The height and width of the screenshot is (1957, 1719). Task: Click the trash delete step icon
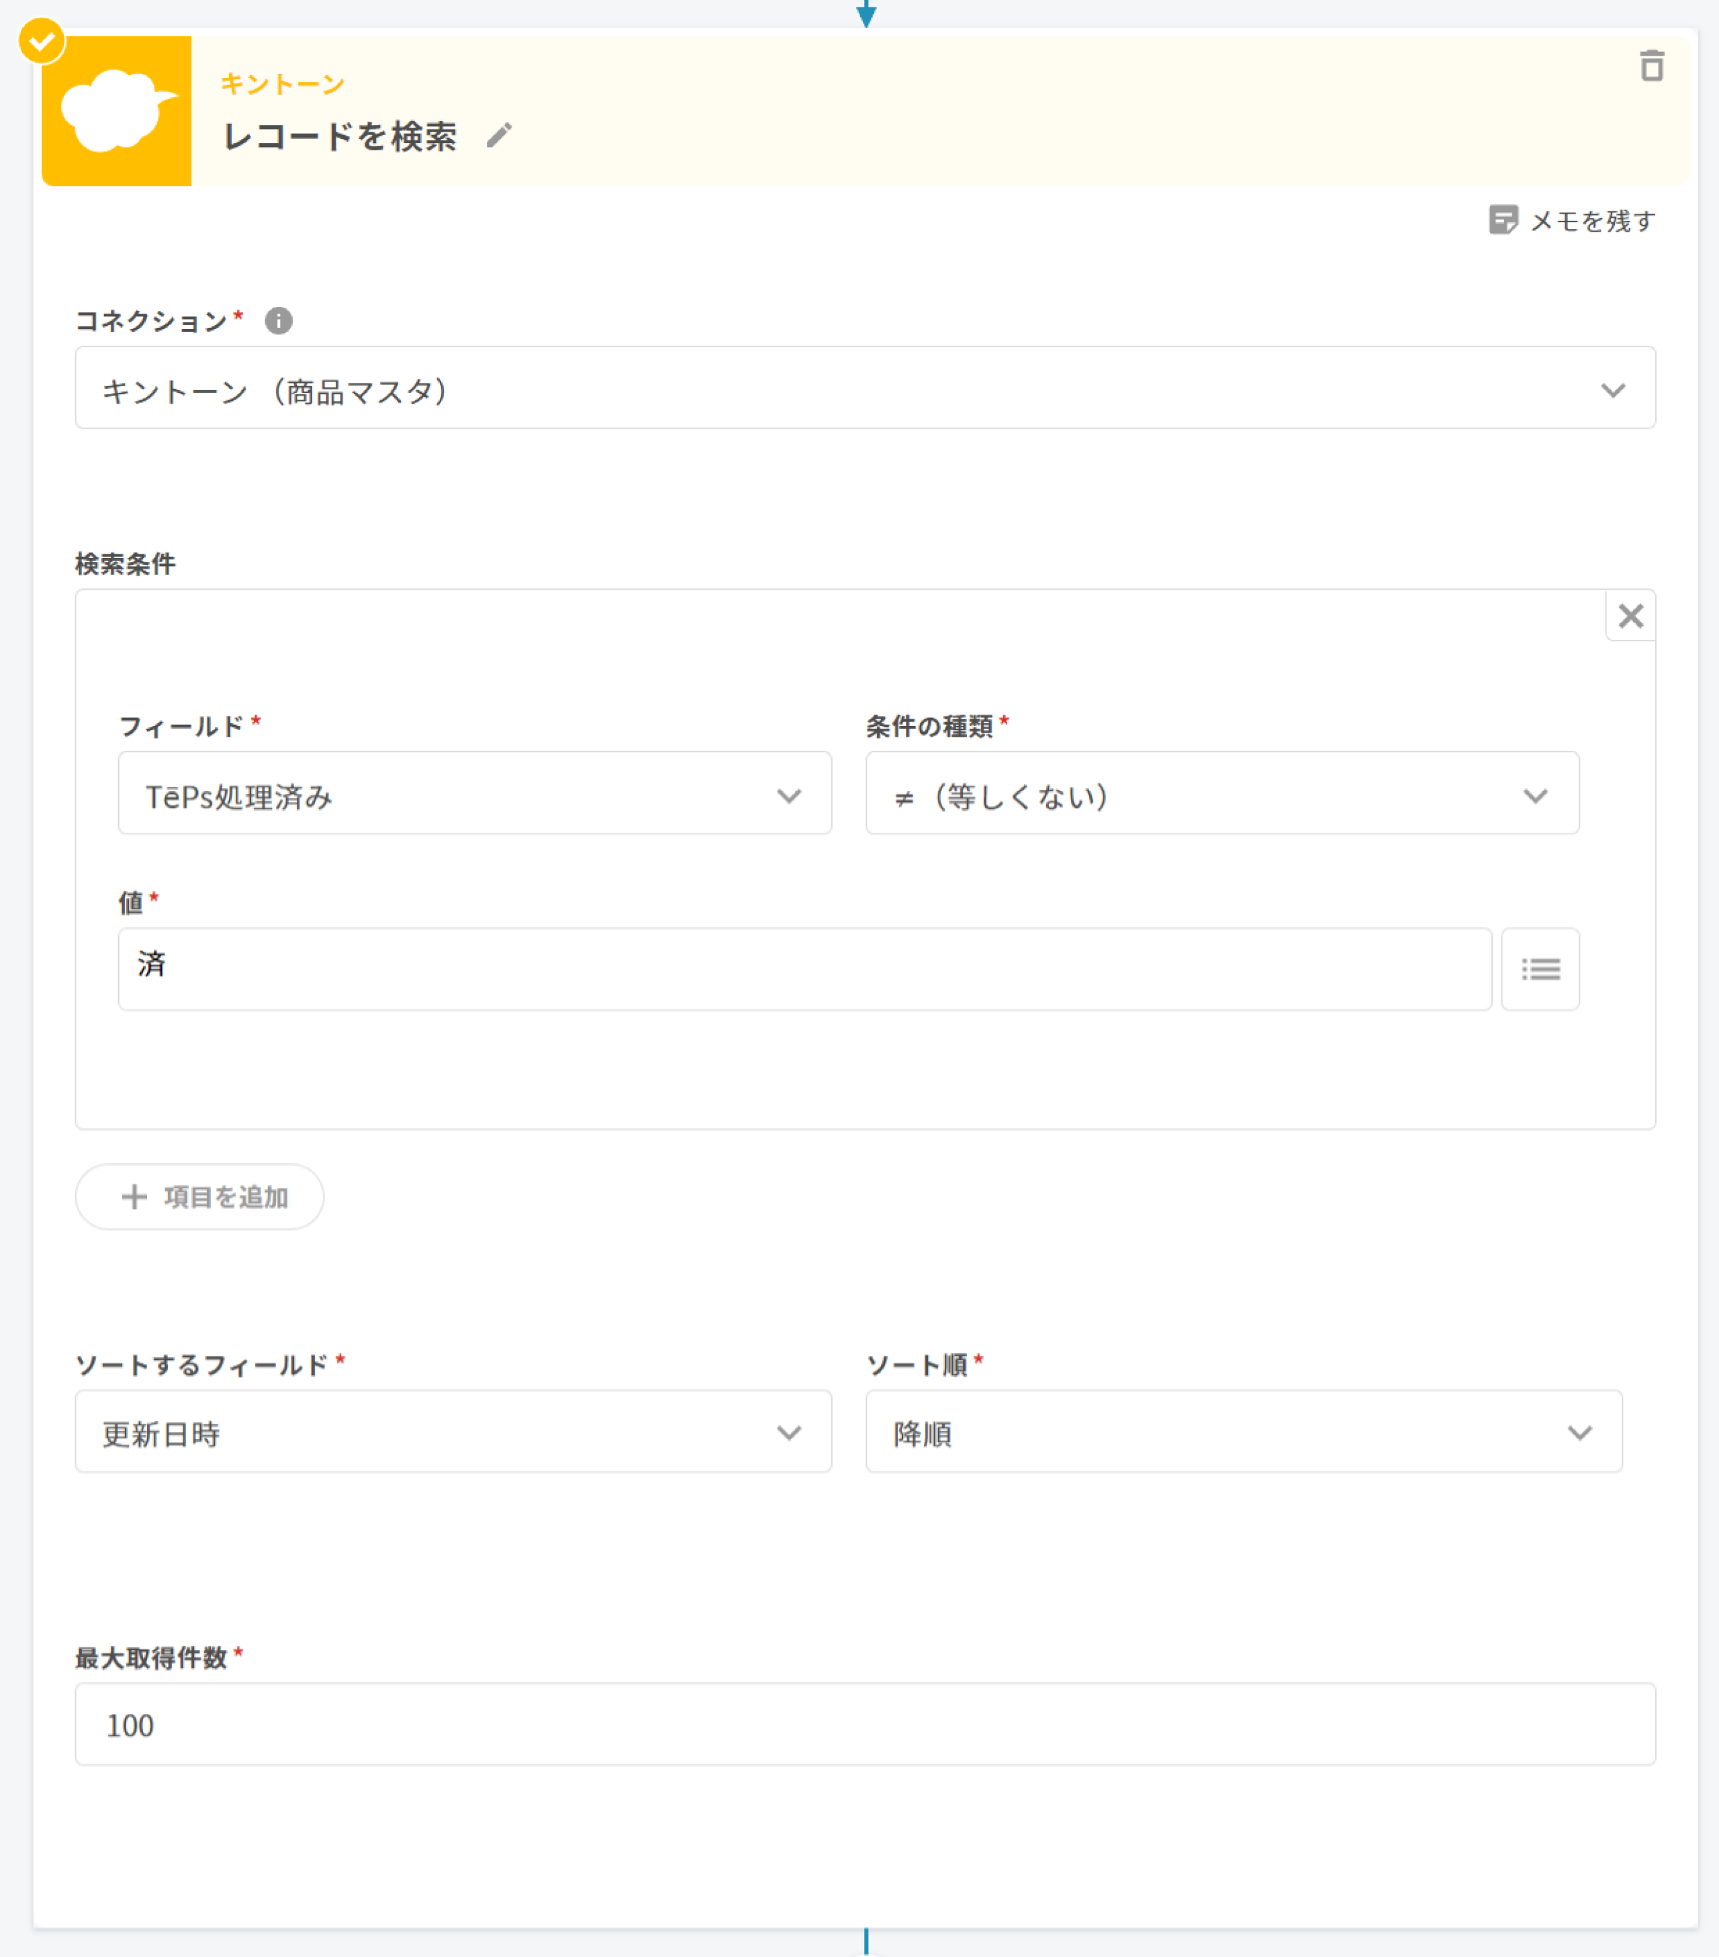(x=1651, y=66)
